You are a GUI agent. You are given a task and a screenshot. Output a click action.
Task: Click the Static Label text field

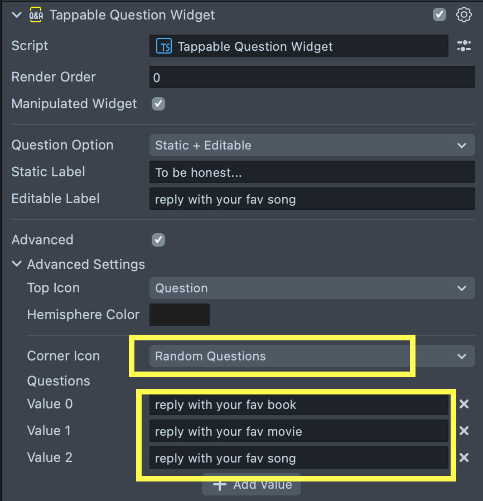click(x=311, y=172)
